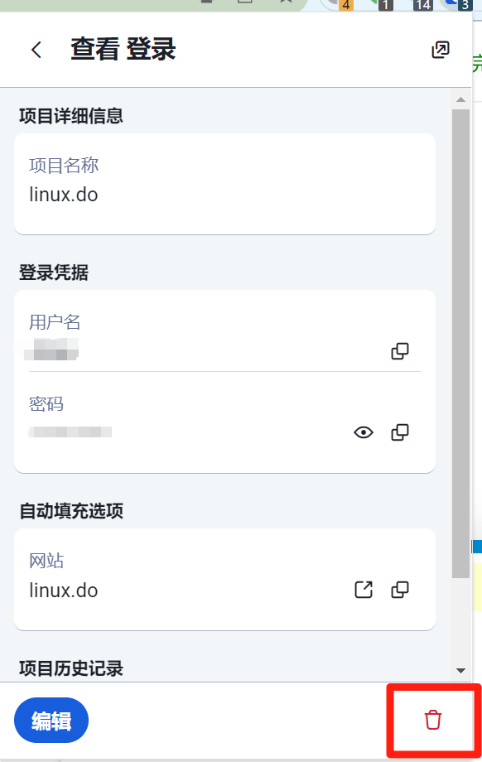Launch the linux.do website

pyautogui.click(x=364, y=590)
